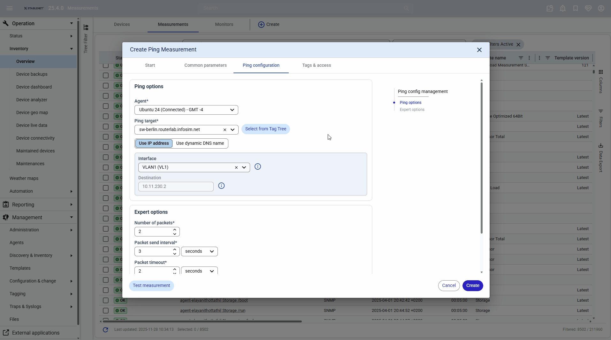The width and height of the screenshot is (611, 340).
Task: Switch to Use dynamic DNS name
Action: tap(200, 143)
